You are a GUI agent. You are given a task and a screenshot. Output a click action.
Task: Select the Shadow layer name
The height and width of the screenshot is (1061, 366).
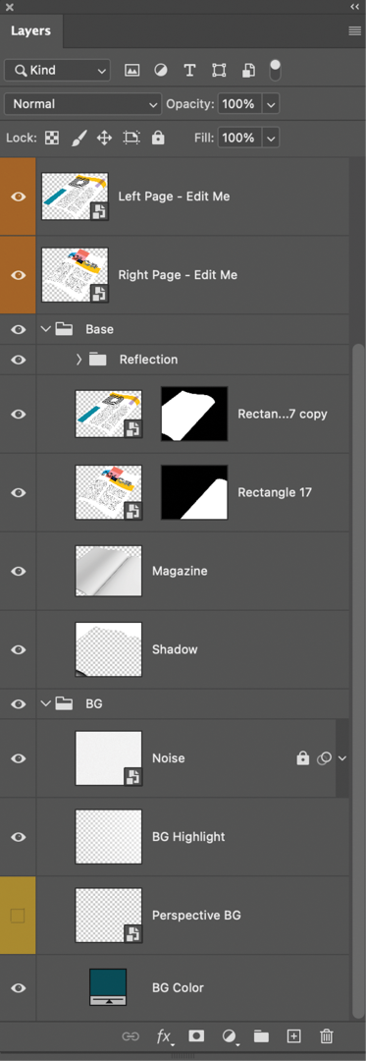pyautogui.click(x=175, y=649)
